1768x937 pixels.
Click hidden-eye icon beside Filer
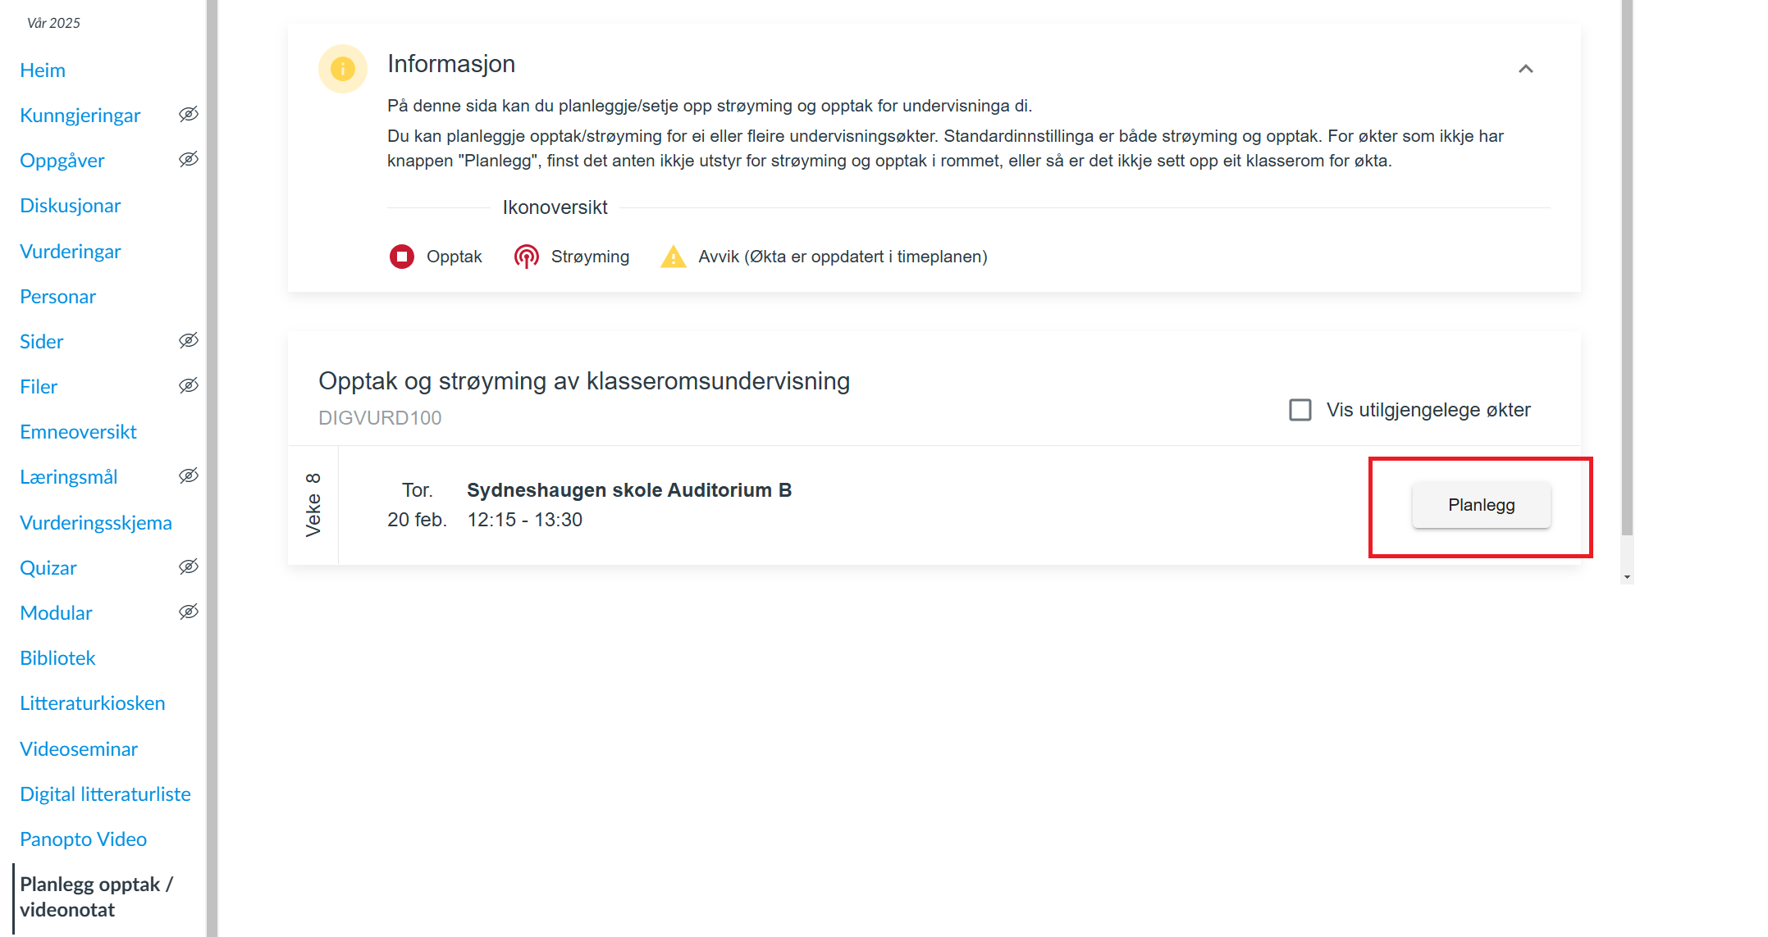(x=189, y=386)
